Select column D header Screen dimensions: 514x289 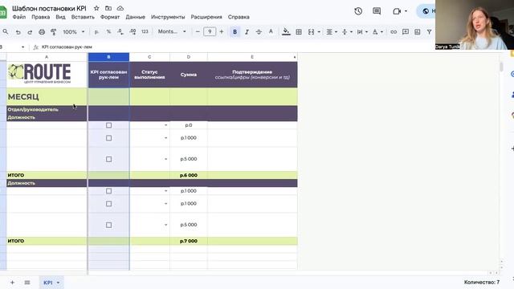click(189, 57)
